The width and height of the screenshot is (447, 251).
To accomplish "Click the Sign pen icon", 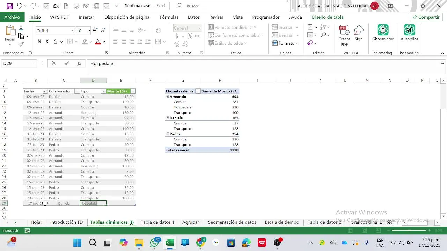I will [359, 33].
